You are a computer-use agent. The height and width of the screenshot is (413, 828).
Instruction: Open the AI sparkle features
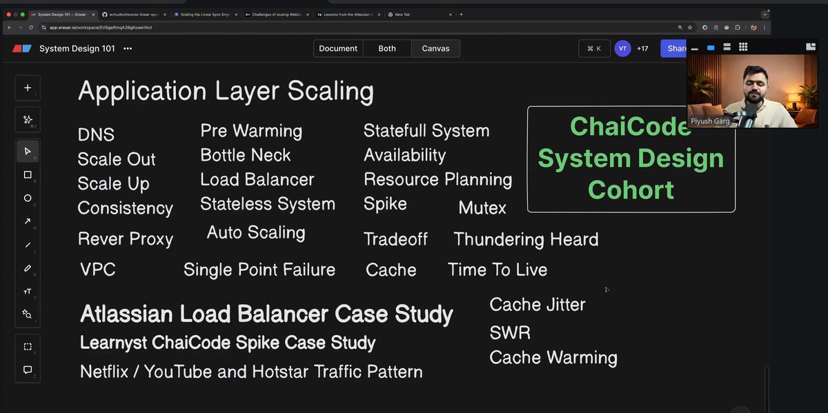pyautogui.click(x=28, y=119)
